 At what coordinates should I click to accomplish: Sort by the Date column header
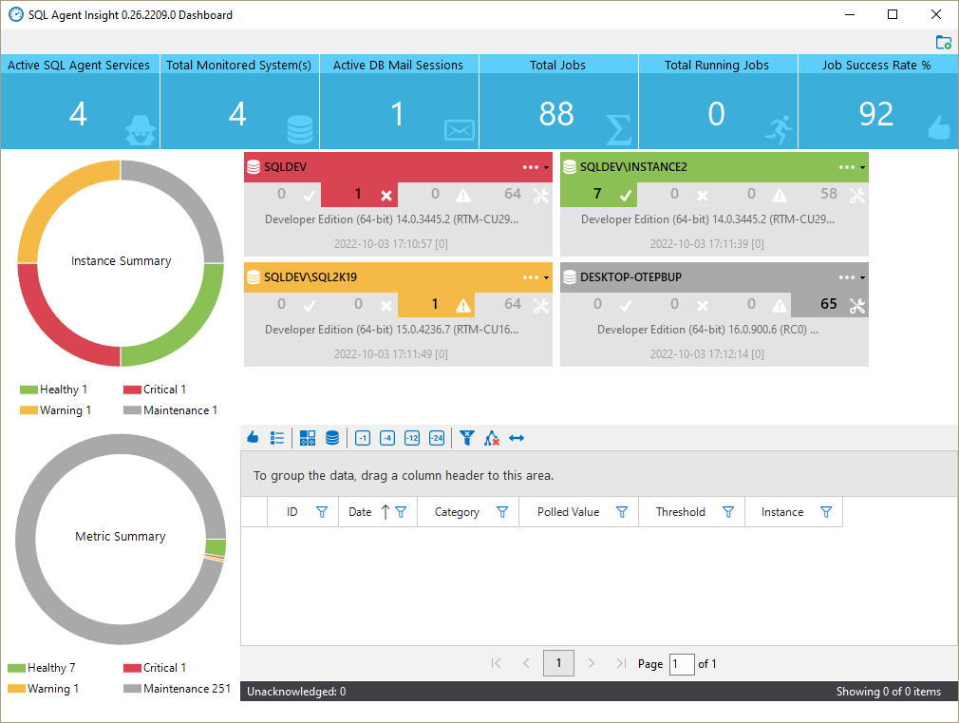(360, 512)
